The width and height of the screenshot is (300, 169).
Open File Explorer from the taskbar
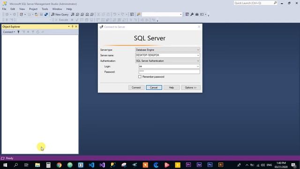point(37,165)
